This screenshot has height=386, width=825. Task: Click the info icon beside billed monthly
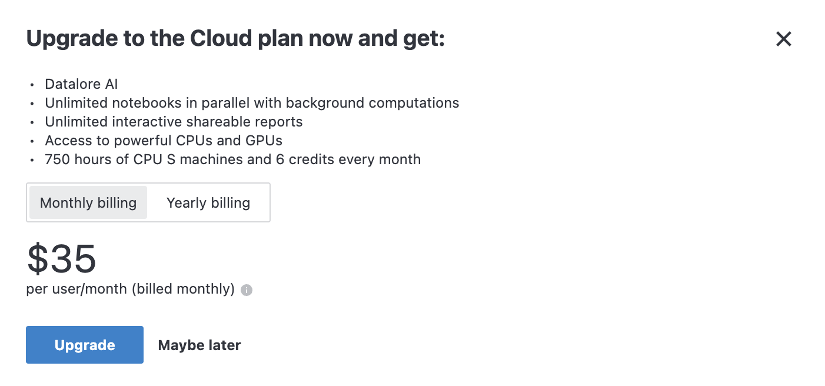click(x=247, y=290)
